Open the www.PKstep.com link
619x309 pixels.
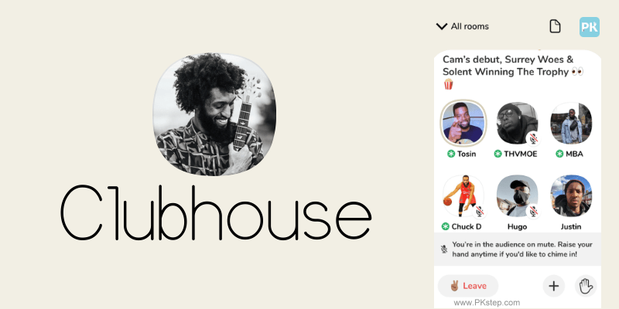click(487, 303)
